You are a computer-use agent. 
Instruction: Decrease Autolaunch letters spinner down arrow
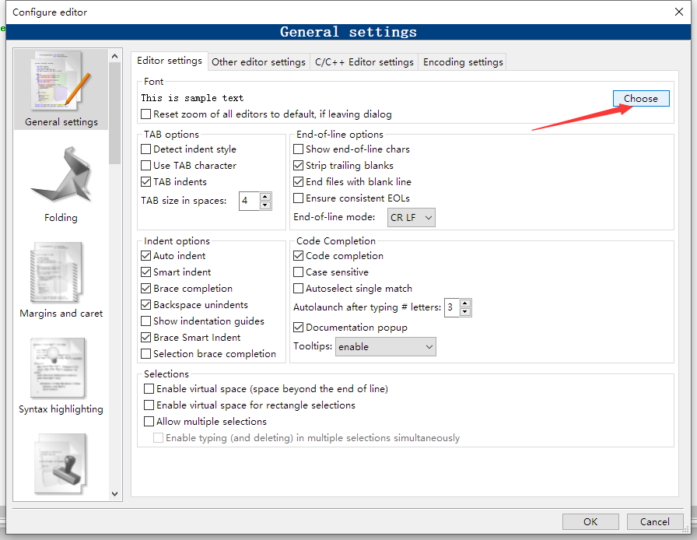465,312
